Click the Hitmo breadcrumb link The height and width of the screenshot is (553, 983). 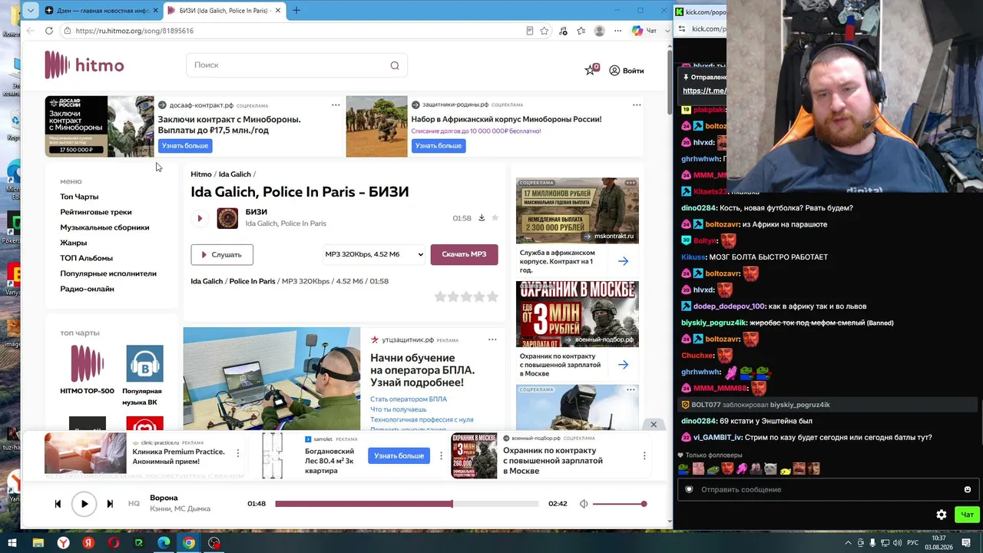(201, 174)
